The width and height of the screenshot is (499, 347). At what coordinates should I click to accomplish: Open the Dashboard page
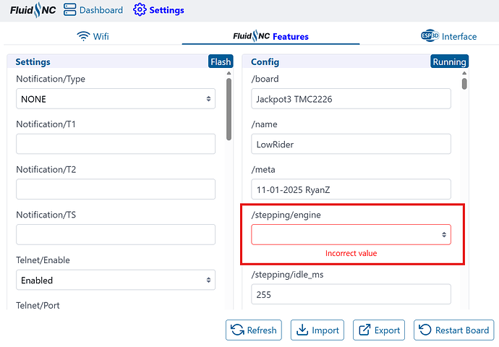coord(93,10)
